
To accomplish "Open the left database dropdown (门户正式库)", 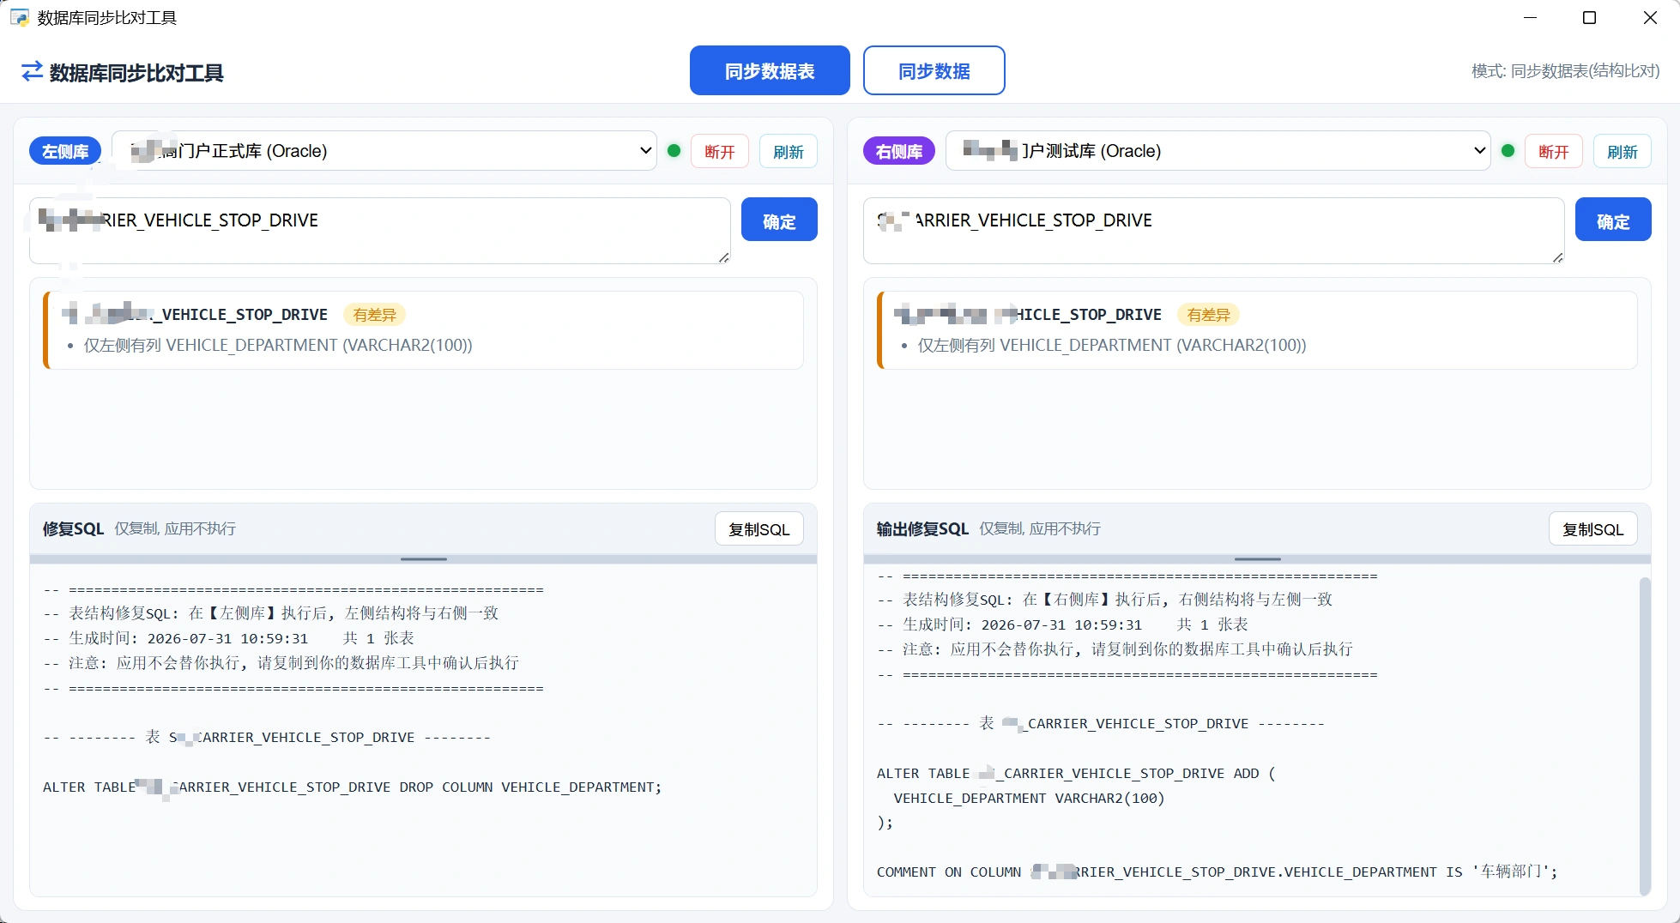I will [x=384, y=151].
